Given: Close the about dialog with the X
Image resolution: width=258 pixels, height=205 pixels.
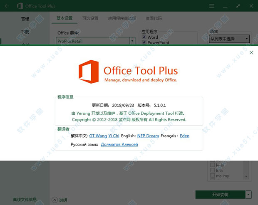Looking at the screenshot, I should click(251, 53).
